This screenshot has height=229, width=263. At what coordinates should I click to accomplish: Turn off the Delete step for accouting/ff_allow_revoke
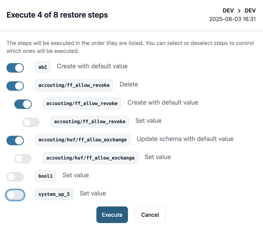click(15, 86)
